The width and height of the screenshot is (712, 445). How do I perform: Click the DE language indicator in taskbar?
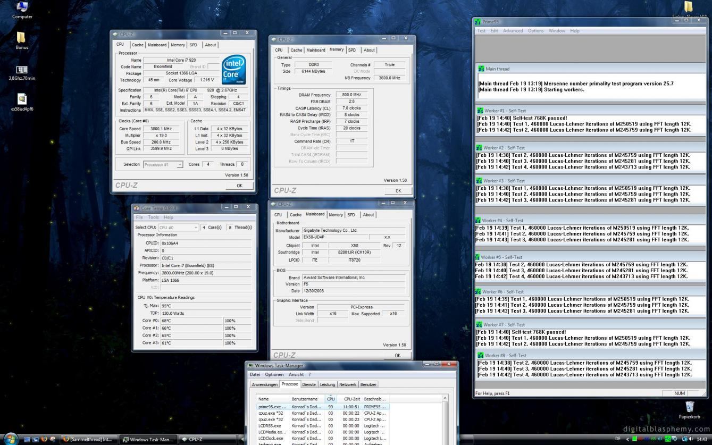[x=617, y=439]
